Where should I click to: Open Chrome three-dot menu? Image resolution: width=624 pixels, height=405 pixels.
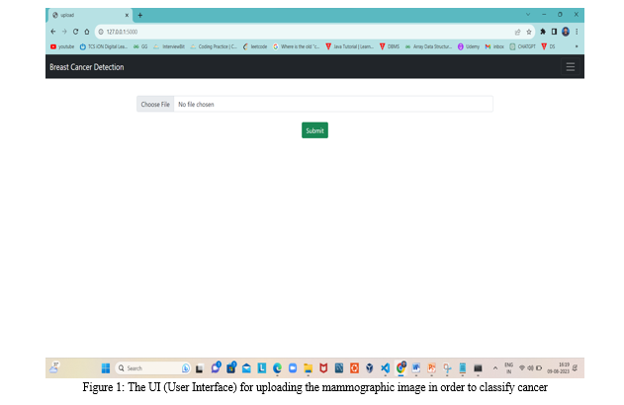point(577,32)
